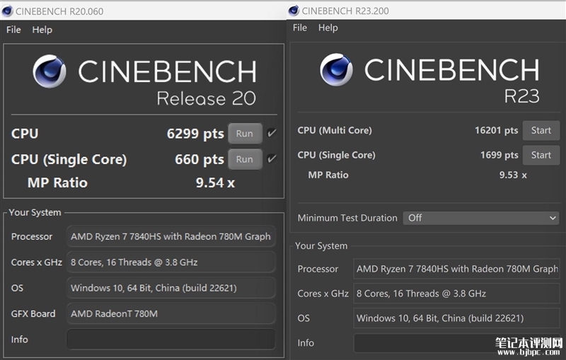This screenshot has width=566, height=360.
Task: Open Help menu in Cinebench R20 window
Action: click(x=42, y=30)
